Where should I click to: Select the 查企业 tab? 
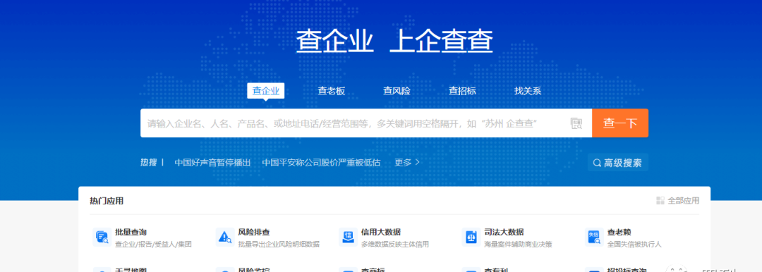265,91
